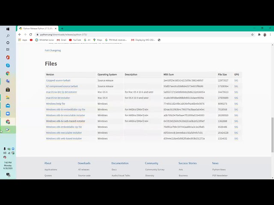Open SIG link for Windows help file
Image resolution: width=274 pixels, height=205 pixels.
coord(236,103)
